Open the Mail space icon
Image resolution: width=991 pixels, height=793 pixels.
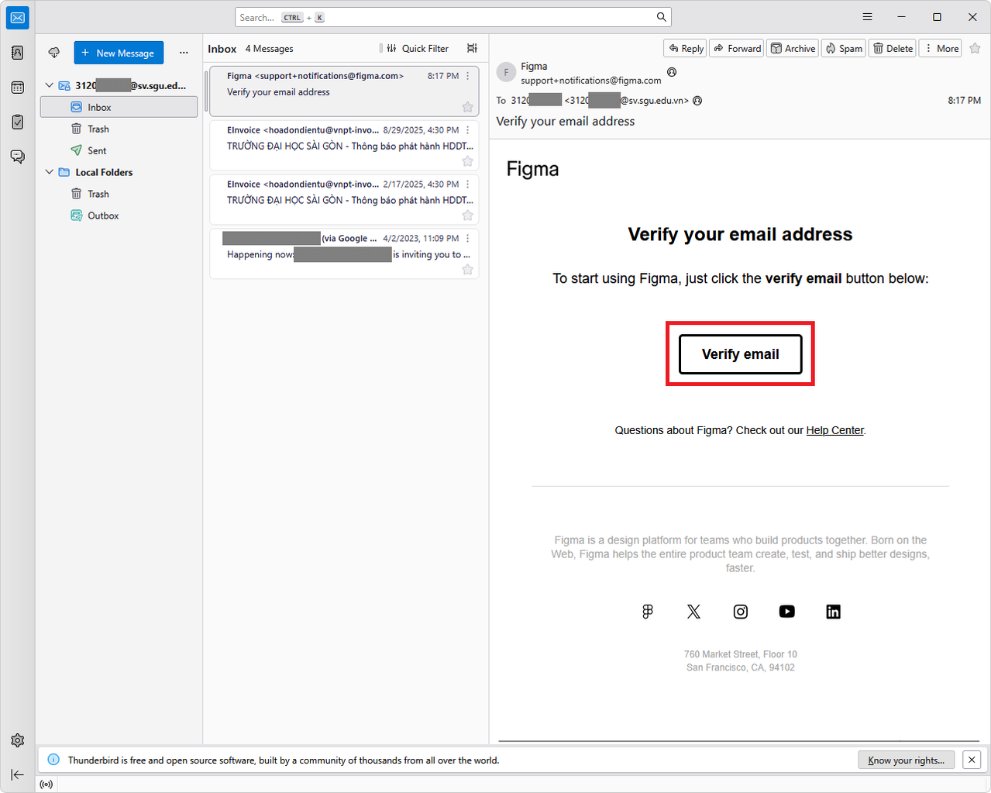tap(17, 18)
